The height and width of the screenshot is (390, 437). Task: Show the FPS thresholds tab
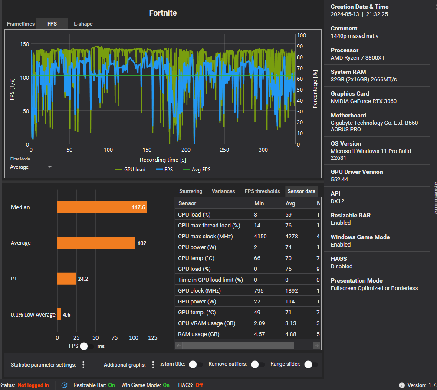pos(262,191)
